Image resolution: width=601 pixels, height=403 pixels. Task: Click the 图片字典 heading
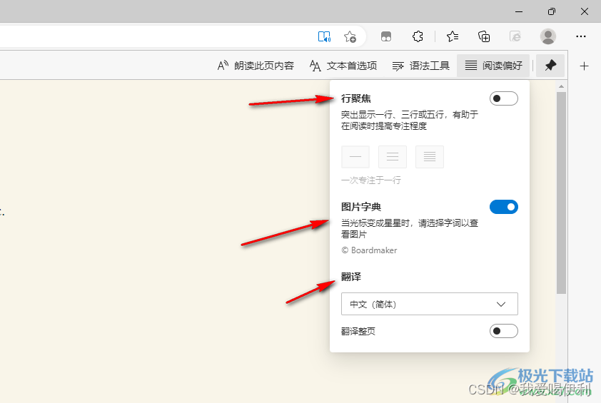coord(361,207)
